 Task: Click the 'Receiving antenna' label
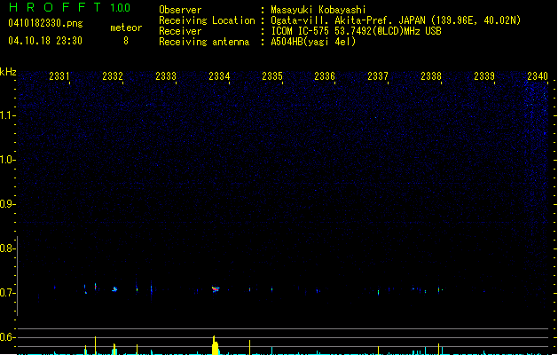coord(204,42)
